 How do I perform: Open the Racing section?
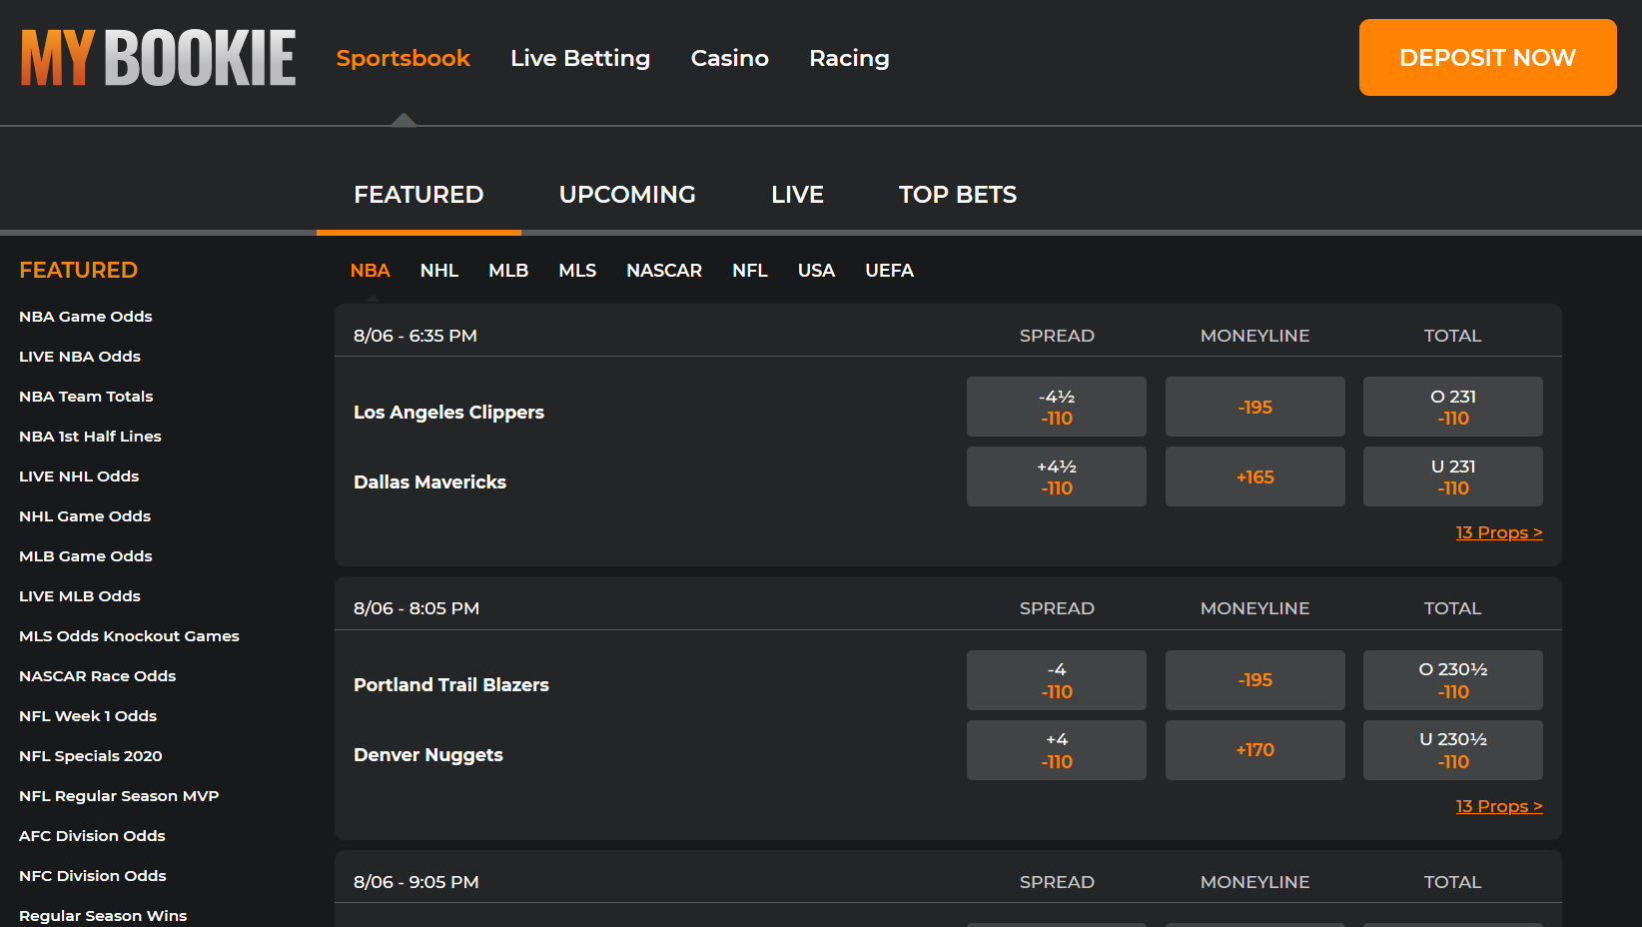click(x=848, y=58)
